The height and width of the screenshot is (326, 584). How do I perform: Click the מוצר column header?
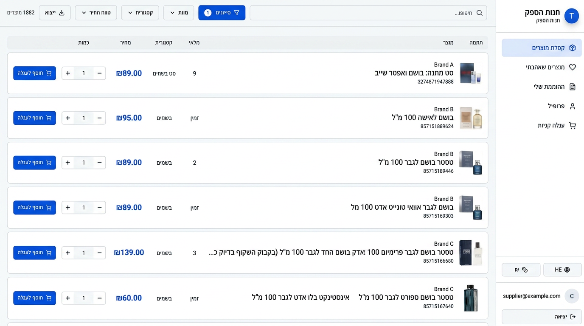[448, 42]
